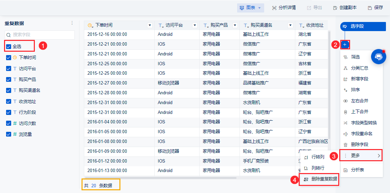The width and height of the screenshot is (390, 193).
Task: Click the 字段类型转换 shuffle icon
Action: click(x=345, y=123)
